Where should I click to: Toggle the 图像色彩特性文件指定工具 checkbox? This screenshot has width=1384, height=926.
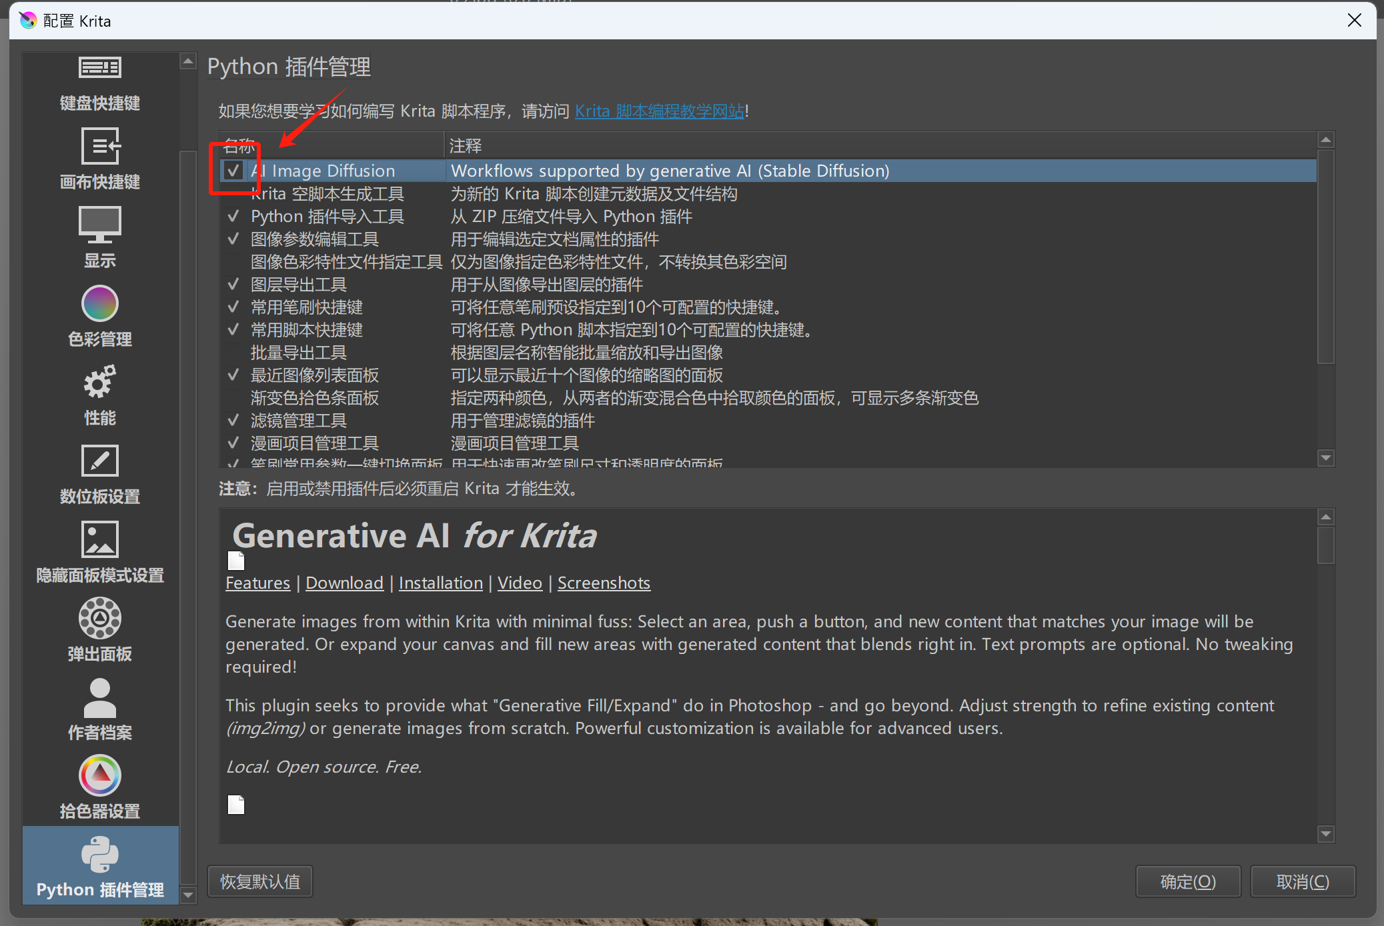click(233, 261)
